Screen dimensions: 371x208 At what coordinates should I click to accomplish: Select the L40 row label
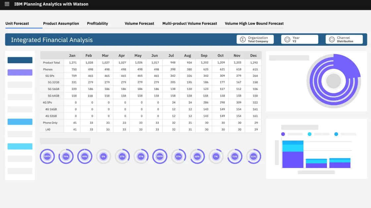pos(48,129)
